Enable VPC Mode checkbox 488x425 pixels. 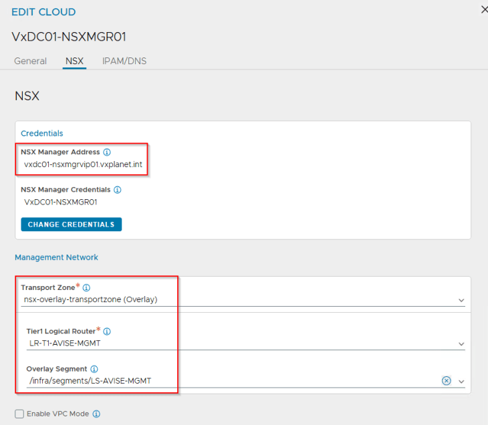pyautogui.click(x=19, y=414)
